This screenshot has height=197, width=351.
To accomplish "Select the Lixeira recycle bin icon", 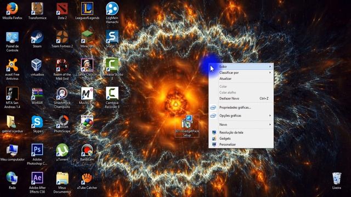I will (x=336, y=178).
